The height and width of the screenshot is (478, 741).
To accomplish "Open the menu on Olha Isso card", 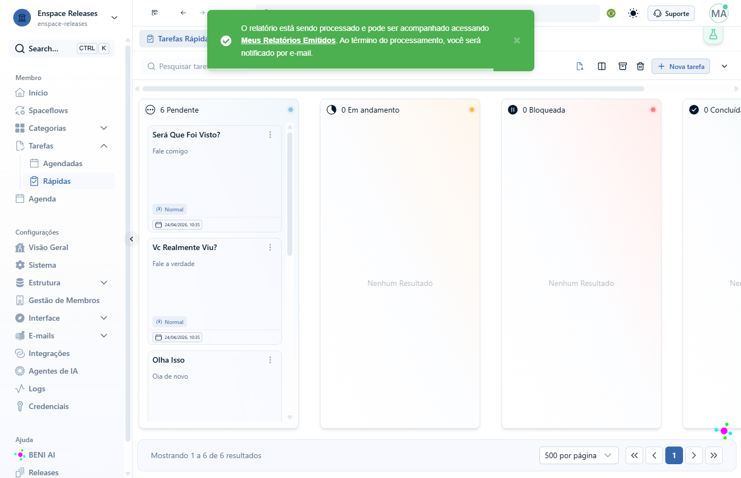I will [x=270, y=360].
